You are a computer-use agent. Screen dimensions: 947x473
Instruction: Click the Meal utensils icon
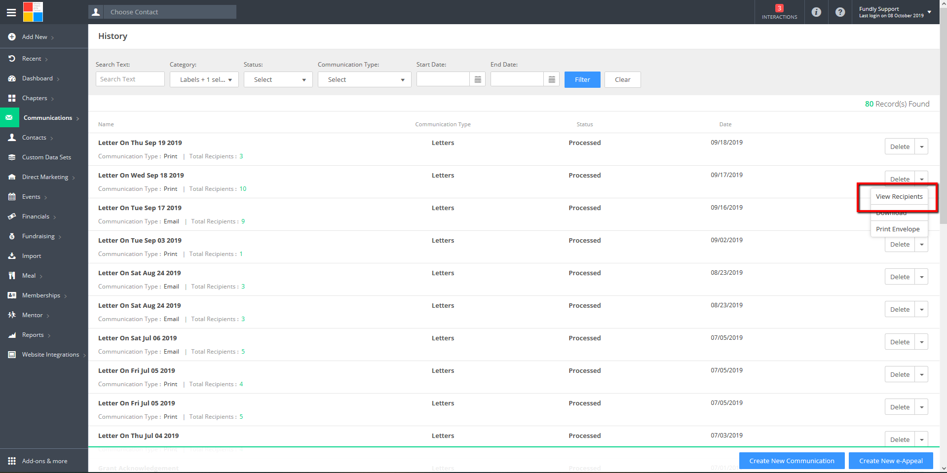[12, 276]
